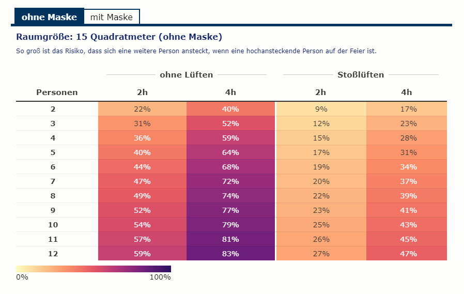Click the 2h header under ohne Lüften
Viewport: 464px width, 294px height.
tap(142, 92)
